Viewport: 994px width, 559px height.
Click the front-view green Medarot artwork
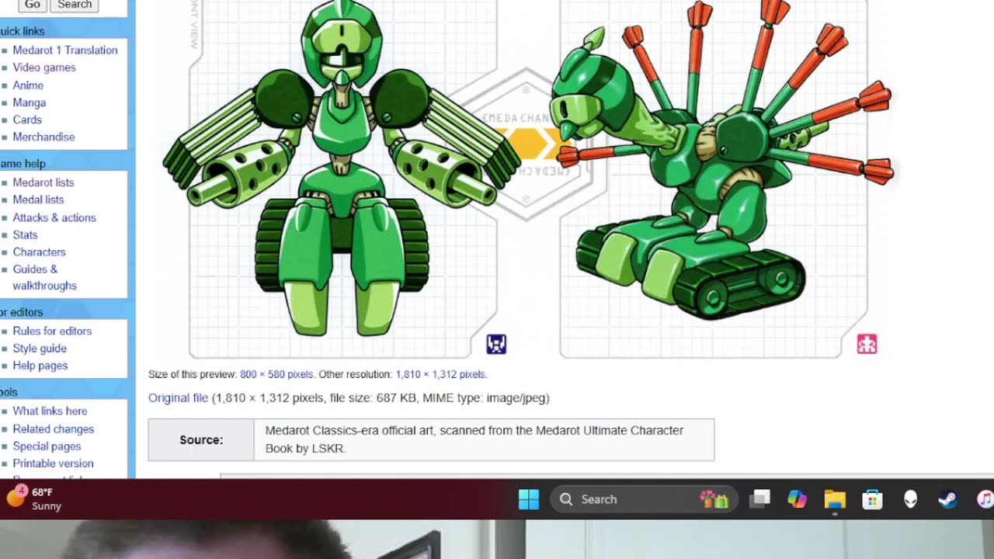(x=342, y=167)
